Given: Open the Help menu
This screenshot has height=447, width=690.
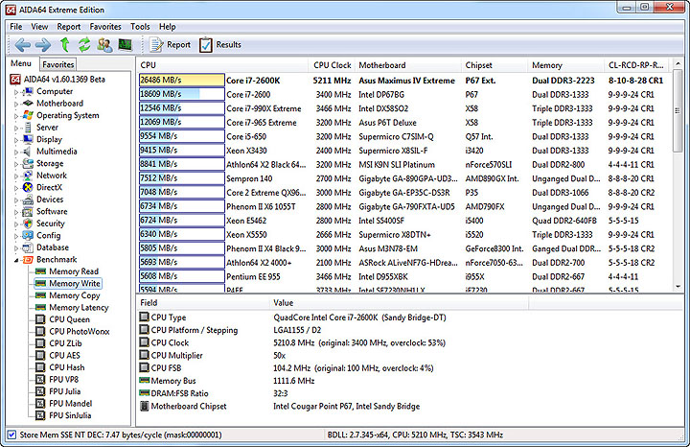Looking at the screenshot, I should pyautogui.click(x=167, y=27).
